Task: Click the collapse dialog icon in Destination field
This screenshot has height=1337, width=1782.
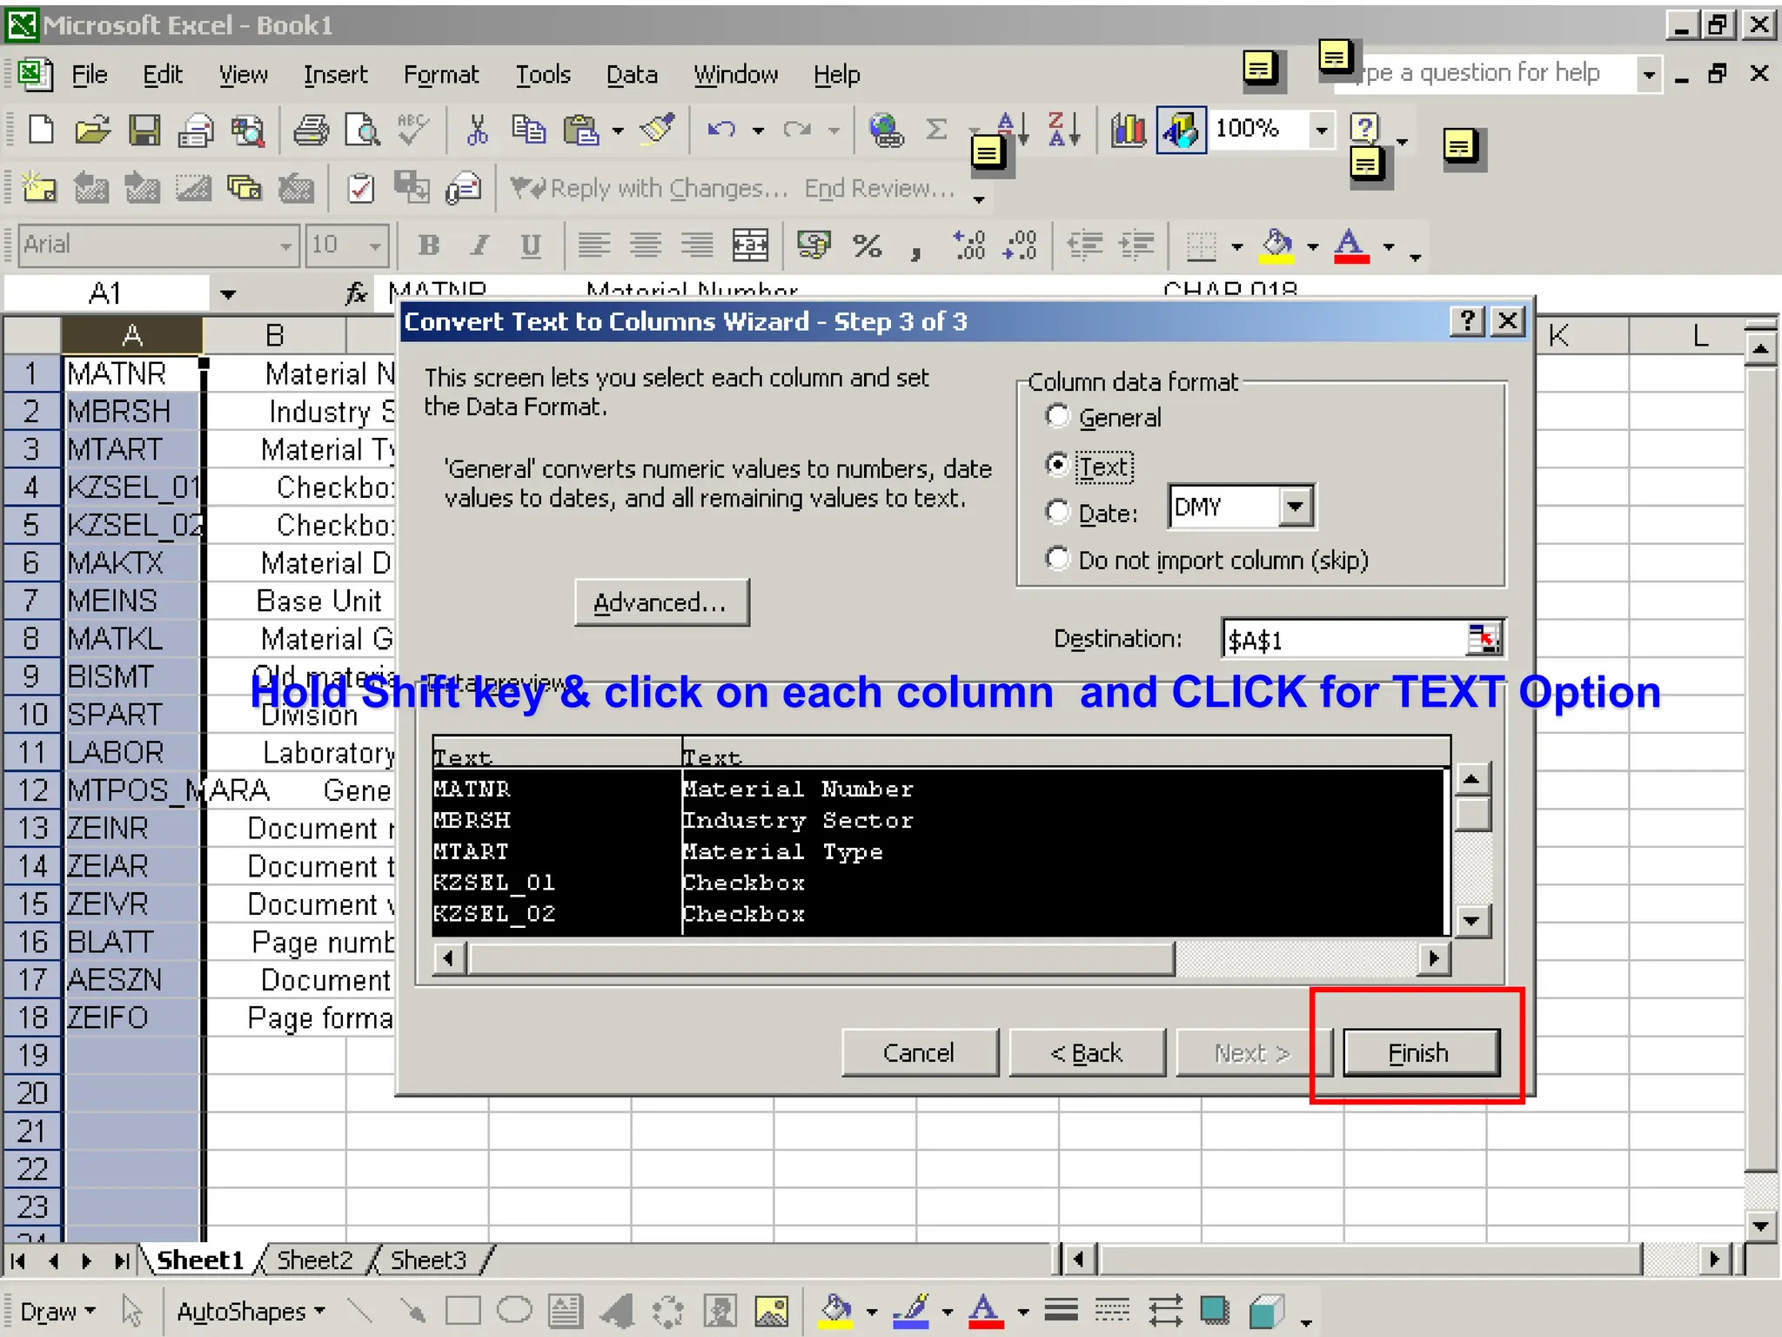Action: click(1483, 639)
